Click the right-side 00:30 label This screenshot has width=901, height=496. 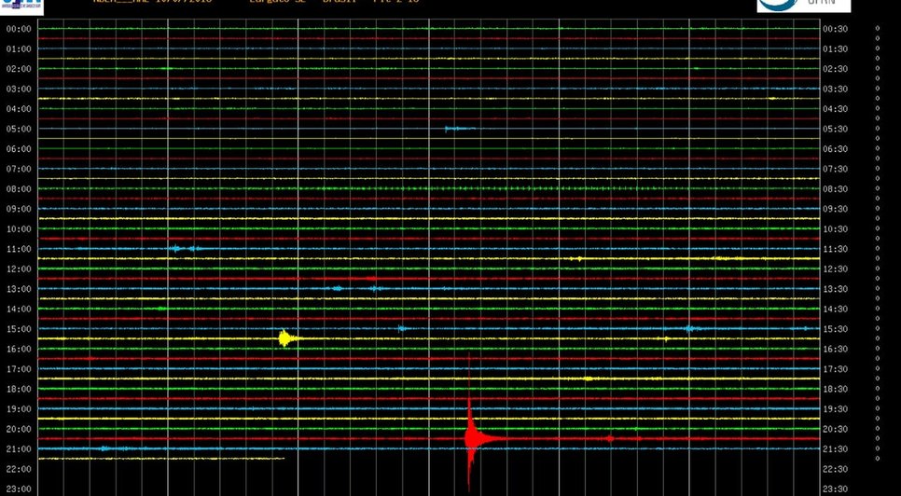point(836,29)
